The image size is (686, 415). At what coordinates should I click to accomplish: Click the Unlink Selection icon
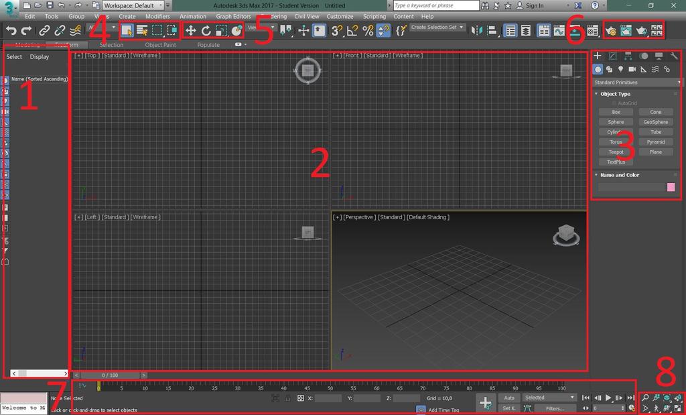pyautogui.click(x=60, y=31)
